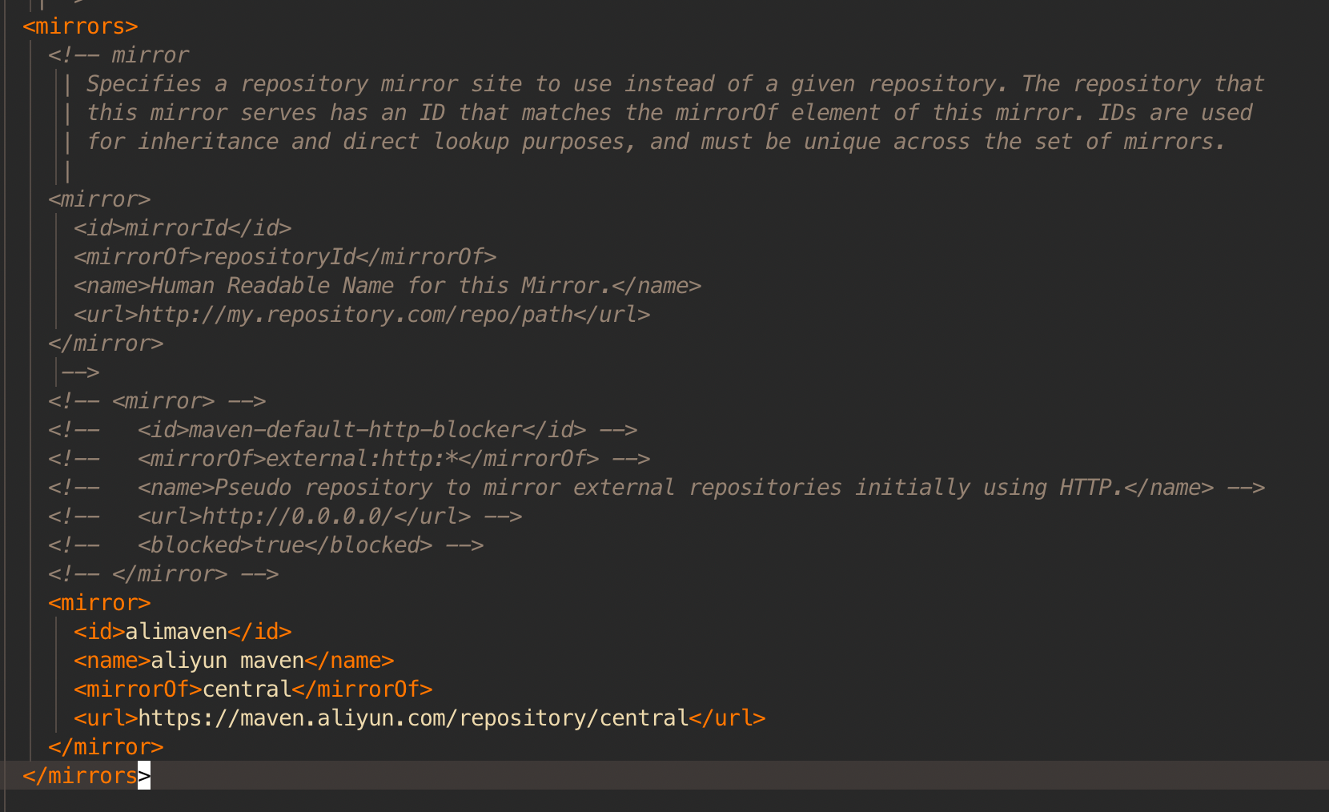
Task: Click the mirrorId commented id line
Action: 183,228
